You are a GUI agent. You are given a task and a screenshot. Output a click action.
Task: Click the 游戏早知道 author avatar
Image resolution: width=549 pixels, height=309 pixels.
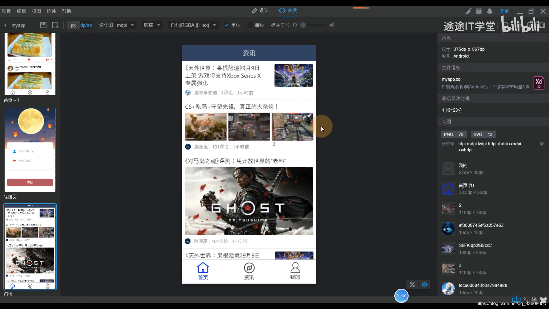coord(188,93)
